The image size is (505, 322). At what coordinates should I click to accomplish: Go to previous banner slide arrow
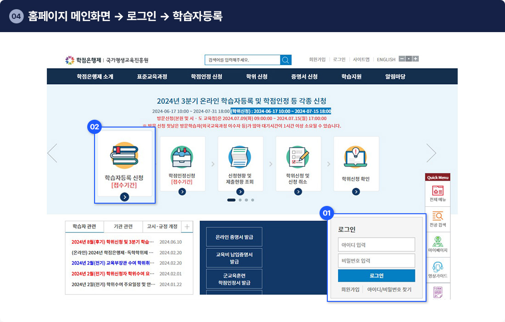(x=52, y=153)
